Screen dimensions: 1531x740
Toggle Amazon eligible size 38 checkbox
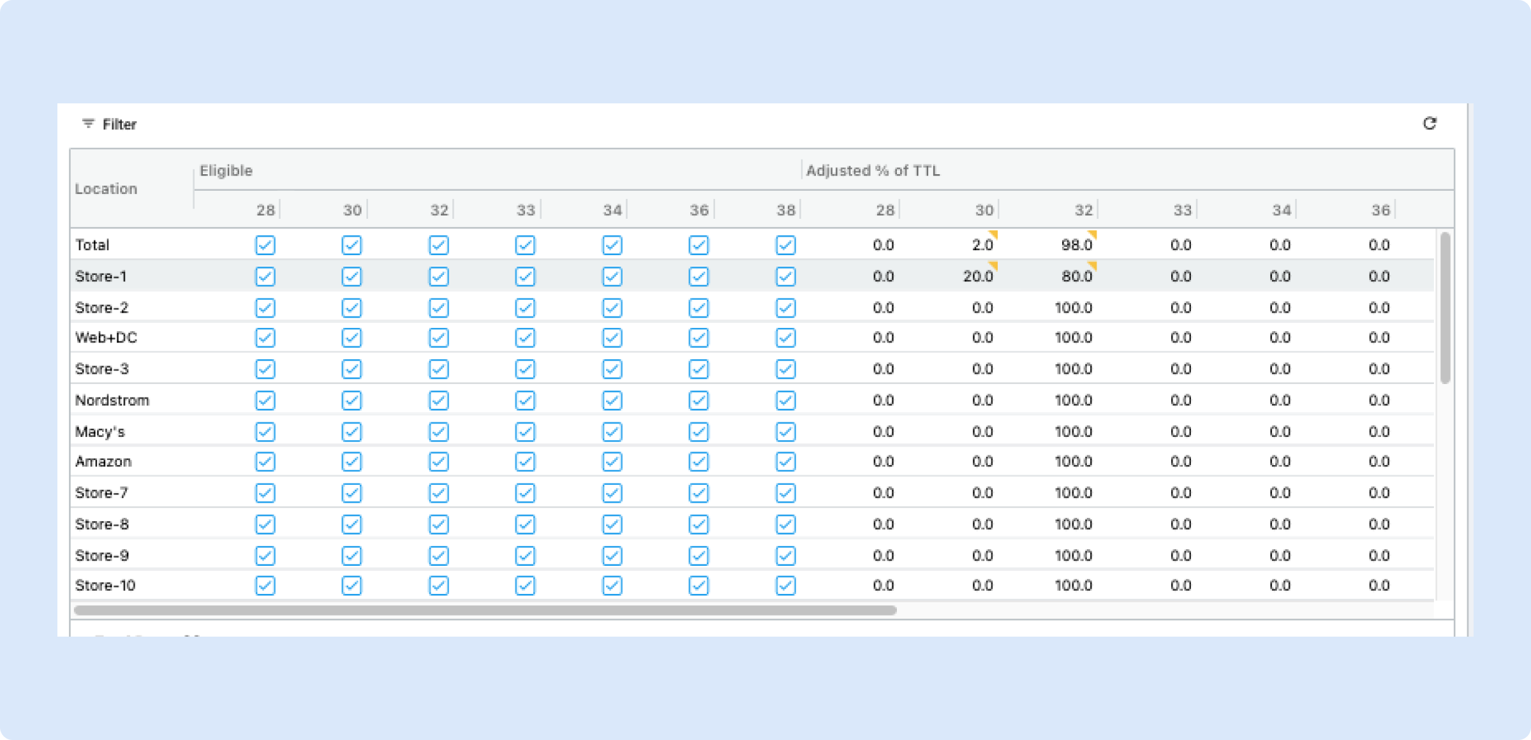point(785,461)
